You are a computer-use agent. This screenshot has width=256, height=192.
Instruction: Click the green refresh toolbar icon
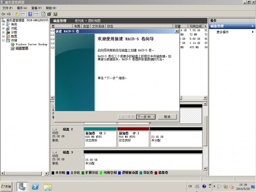click(x=44, y=14)
